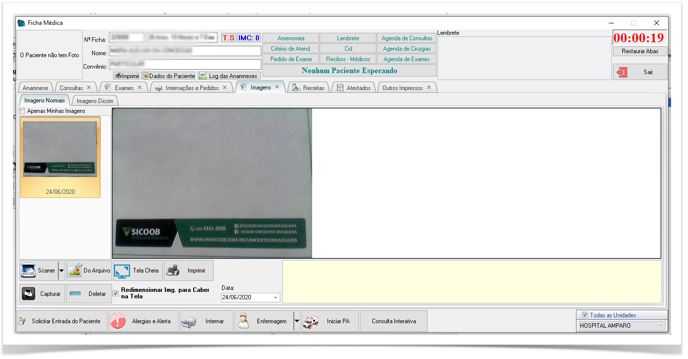Enable Apenas Minhas Imagens checkbox
This screenshot has width=688, height=359.
coord(22,111)
